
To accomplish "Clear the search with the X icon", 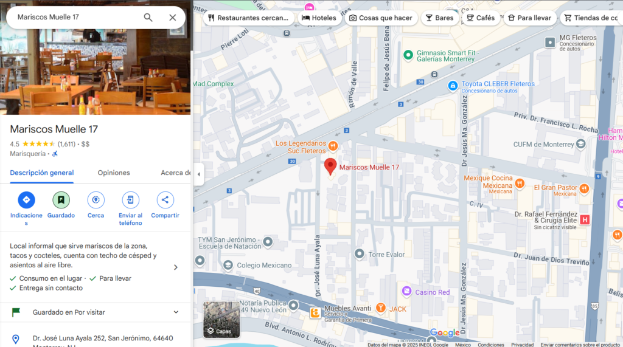I will 173,18.
